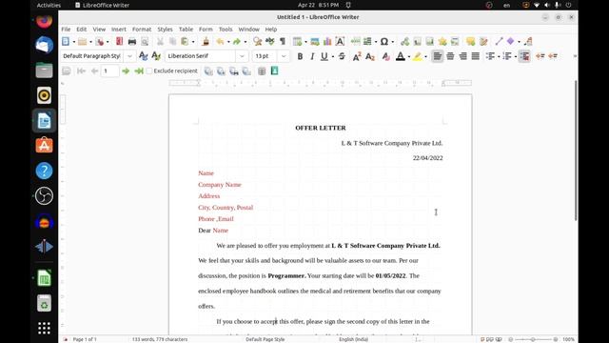Open the New document type dropdown arrow
This screenshot has width=609, height=343.
tap(74, 42)
